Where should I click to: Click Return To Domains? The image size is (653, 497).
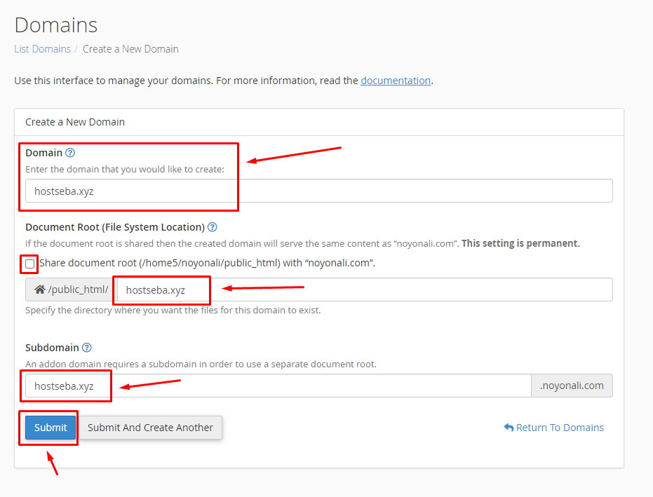[x=559, y=427]
